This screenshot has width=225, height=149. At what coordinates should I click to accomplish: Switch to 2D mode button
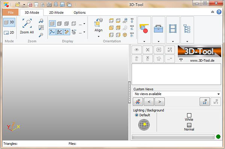[x=9, y=33]
